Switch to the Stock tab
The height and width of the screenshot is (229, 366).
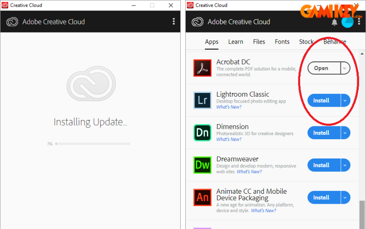(306, 42)
